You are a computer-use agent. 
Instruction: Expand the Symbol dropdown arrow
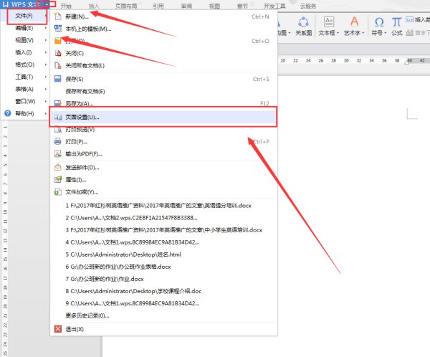[x=386, y=33]
